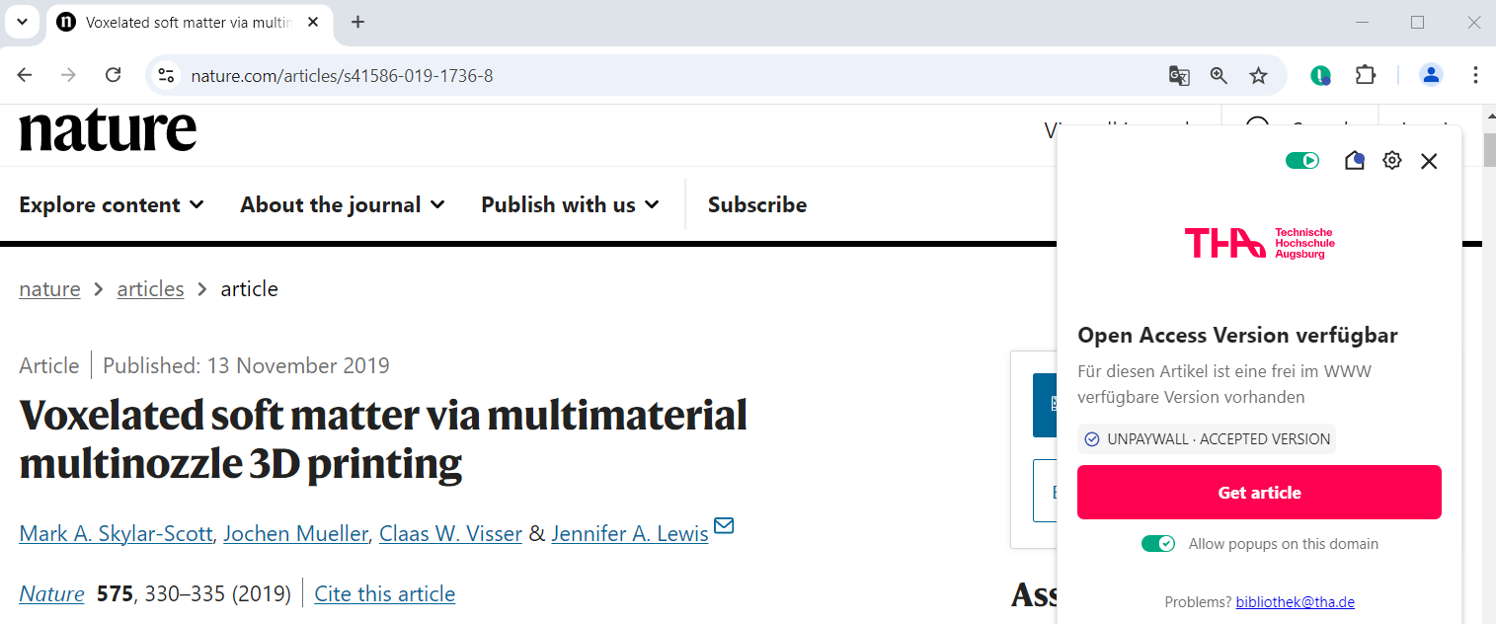The image size is (1496, 624).
Task: Select the Subscribe menu item
Action: tap(757, 204)
